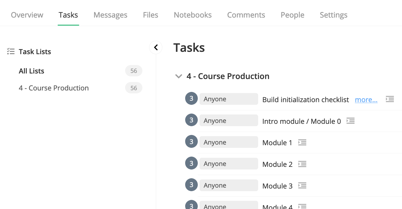Viewport: 402px width, 209px height.
Task: Toggle the Anyone assignee on Module 3
Action: click(229, 185)
